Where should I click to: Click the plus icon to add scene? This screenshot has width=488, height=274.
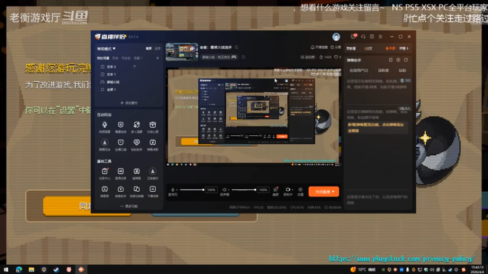[x=157, y=58]
